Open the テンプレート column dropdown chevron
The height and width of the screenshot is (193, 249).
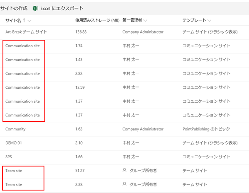(x=209, y=21)
